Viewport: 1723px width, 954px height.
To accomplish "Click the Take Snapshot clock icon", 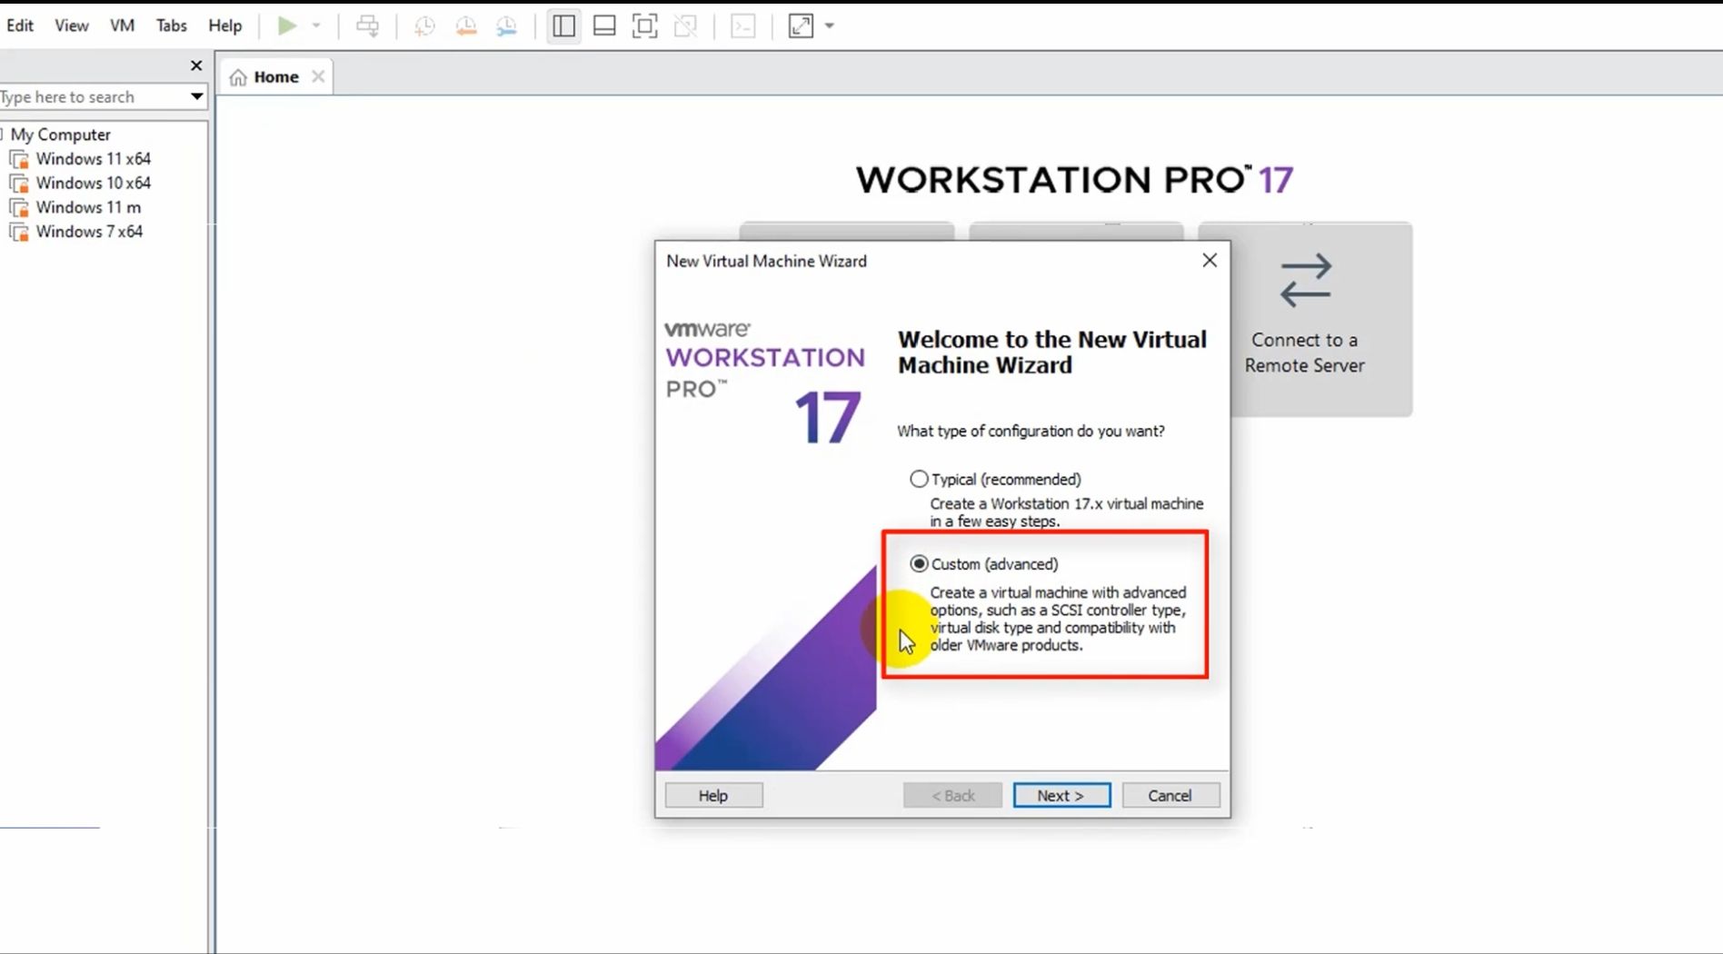I will click(x=423, y=26).
